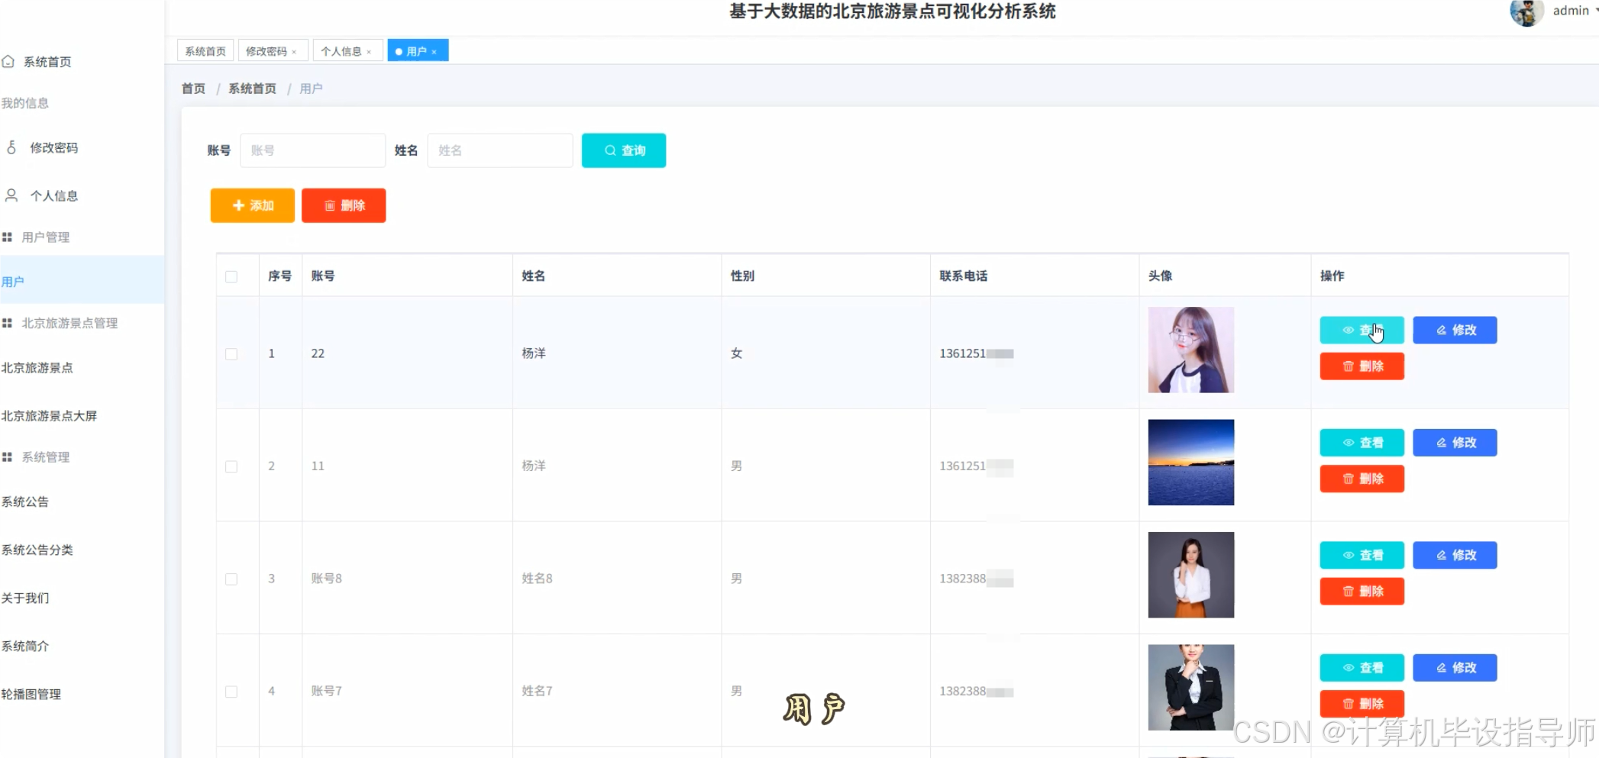This screenshot has width=1599, height=758.
Task: Click the trash icon on the red 删除 button
Action: (x=330, y=205)
